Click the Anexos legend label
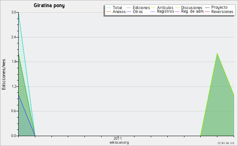 (x=119, y=11)
